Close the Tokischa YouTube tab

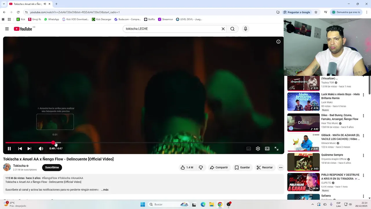[50, 4]
